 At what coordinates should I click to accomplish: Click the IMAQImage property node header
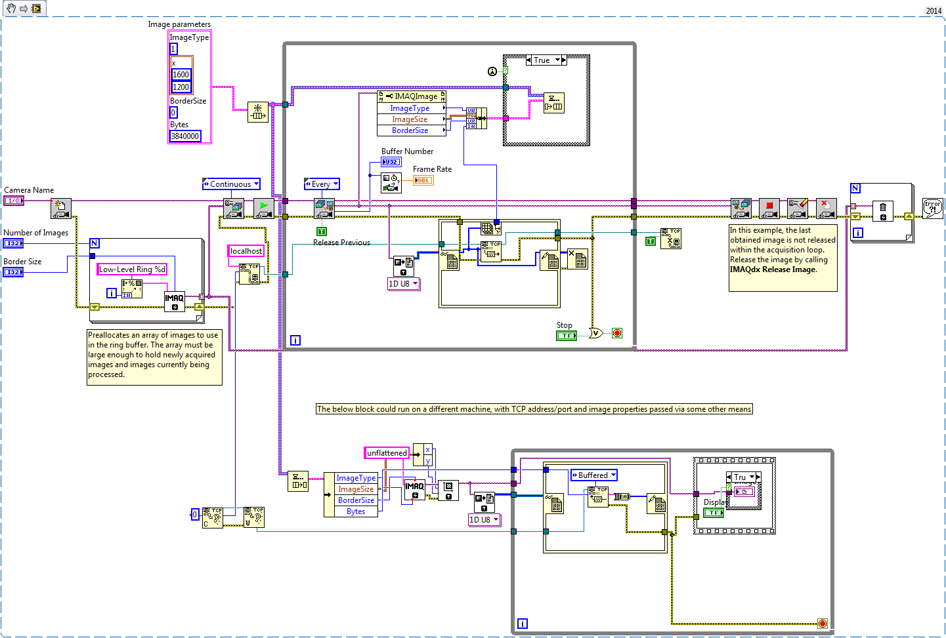click(412, 96)
